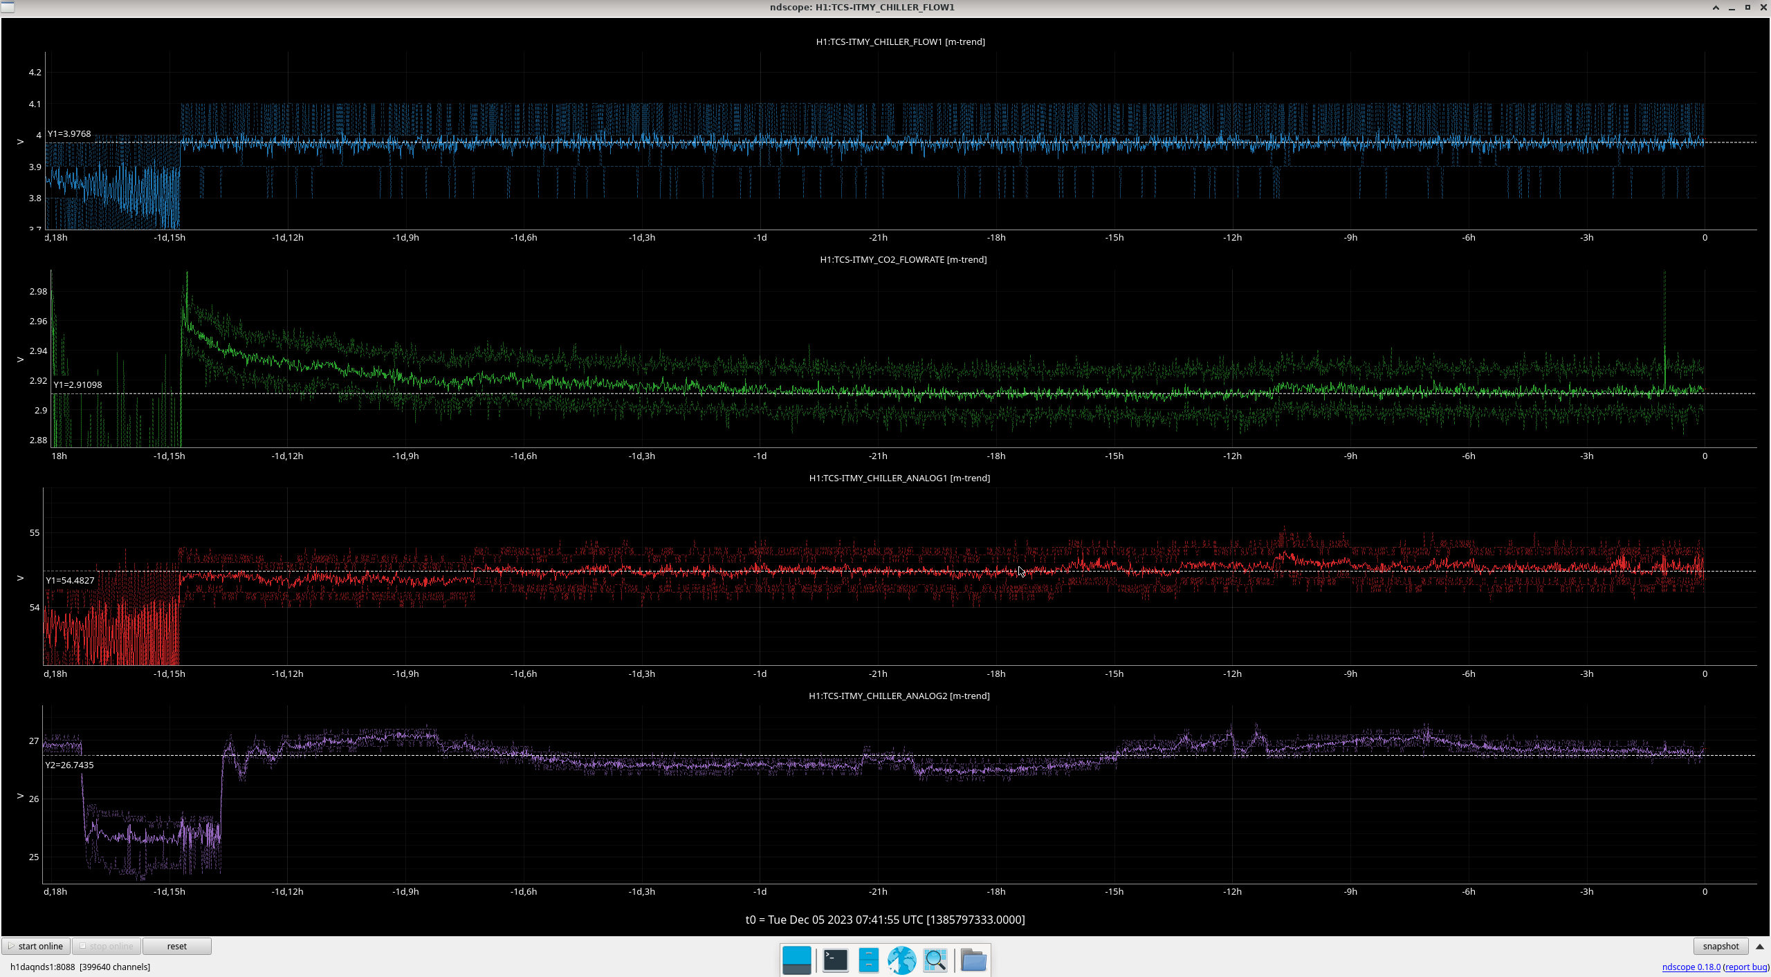
Task: Open the report bug link
Action: [x=1746, y=967]
